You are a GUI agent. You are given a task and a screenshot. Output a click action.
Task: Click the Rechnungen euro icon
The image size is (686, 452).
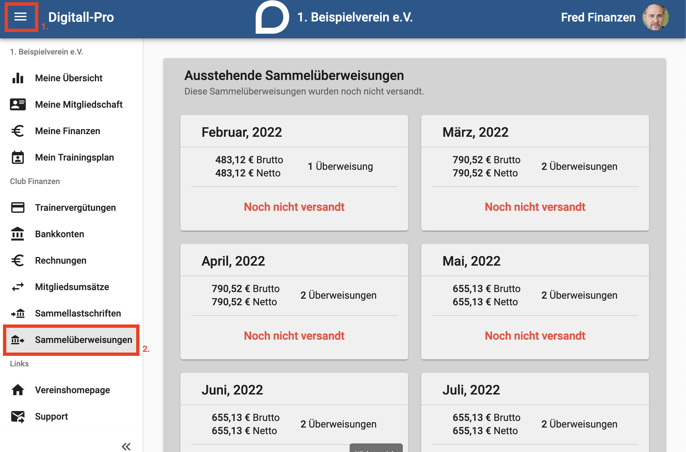(18, 260)
